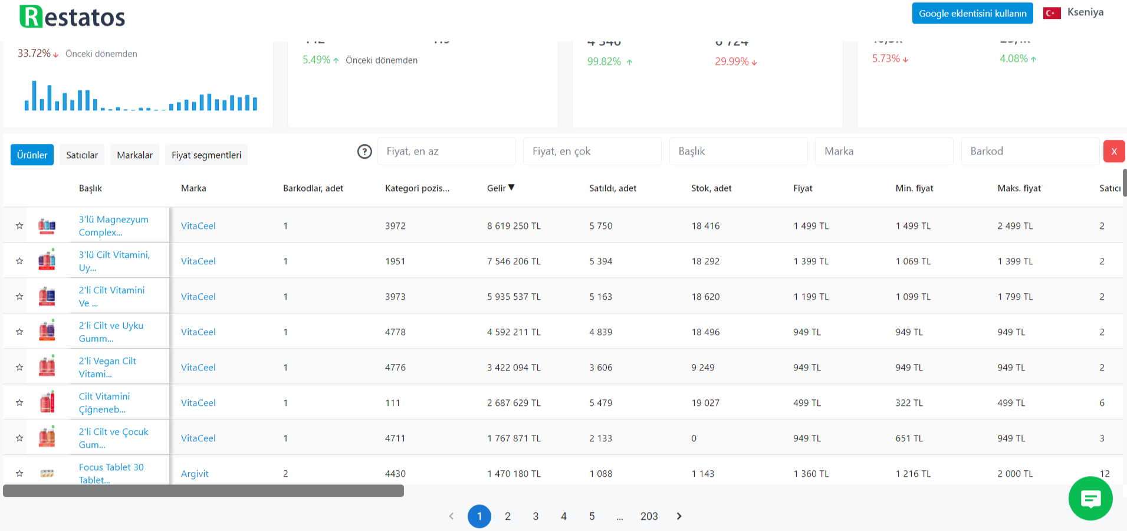Open thumbnail of 2'li Cilt Vitamini Ve
The height and width of the screenshot is (531, 1127).
pyautogui.click(x=47, y=296)
